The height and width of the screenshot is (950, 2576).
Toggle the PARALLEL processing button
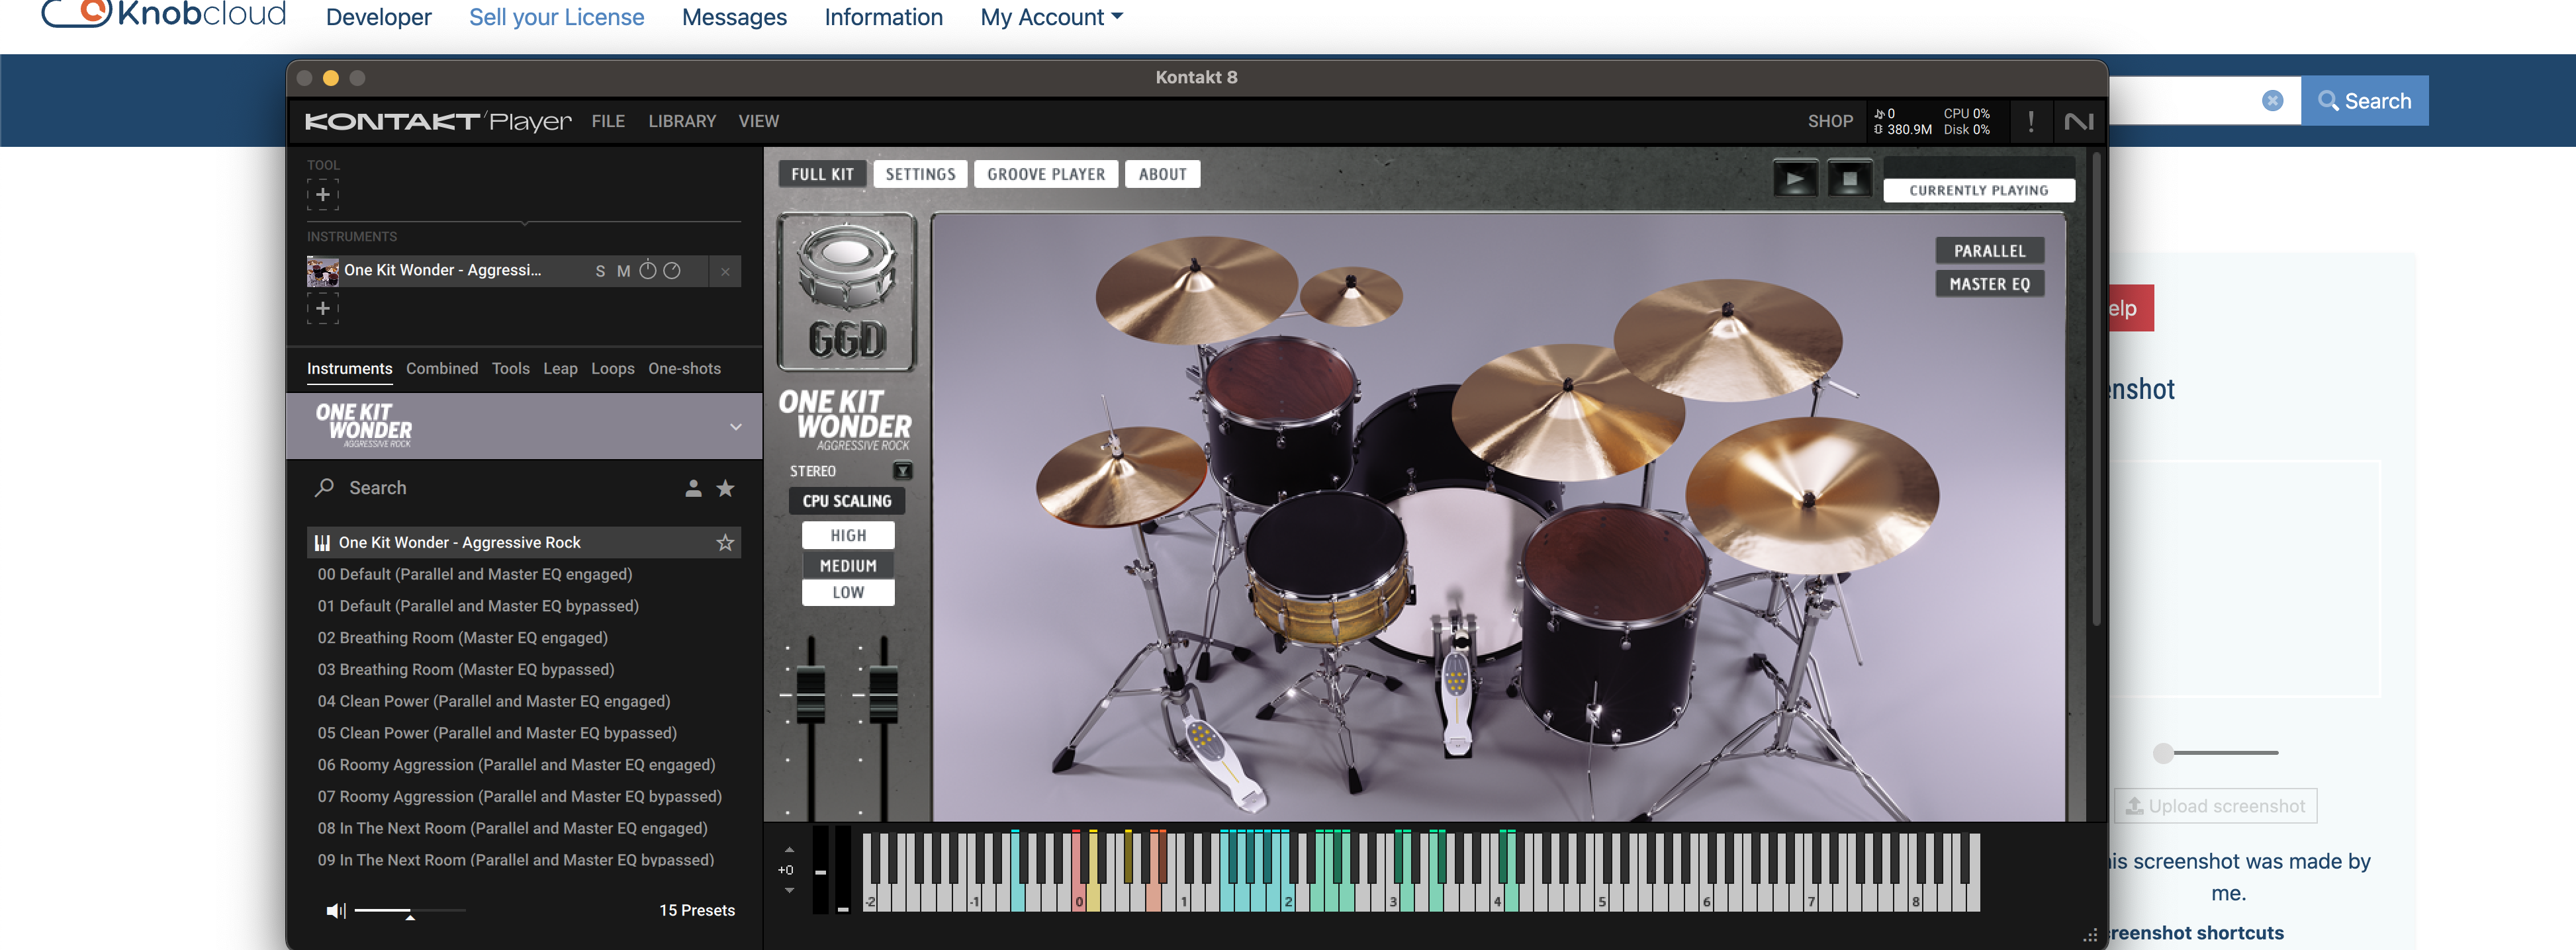pos(1989,251)
